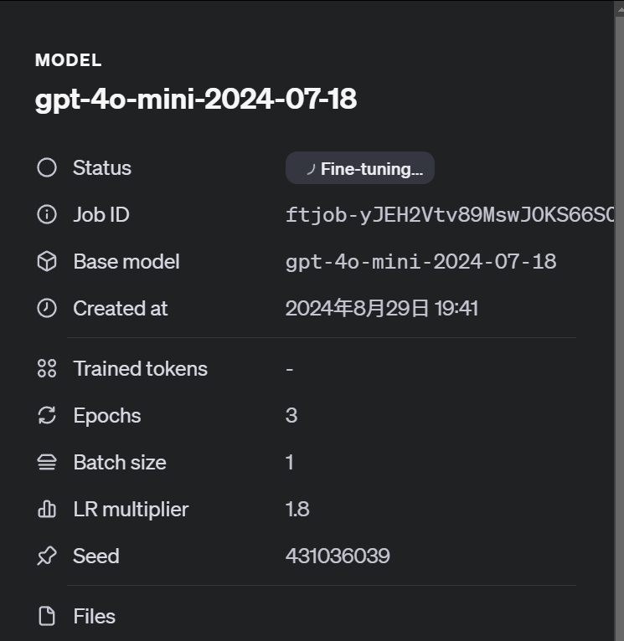Click the LR multiplier bar chart icon
This screenshot has width=624, height=641.
[47, 509]
